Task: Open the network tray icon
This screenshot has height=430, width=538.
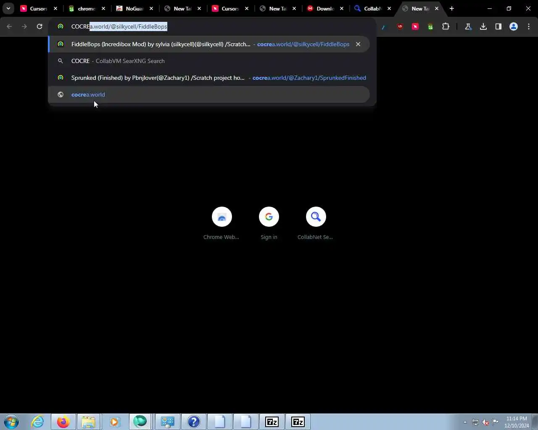Action: click(475, 422)
